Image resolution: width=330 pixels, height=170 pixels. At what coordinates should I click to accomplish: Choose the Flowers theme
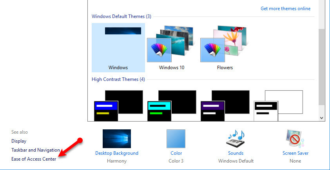(x=225, y=48)
